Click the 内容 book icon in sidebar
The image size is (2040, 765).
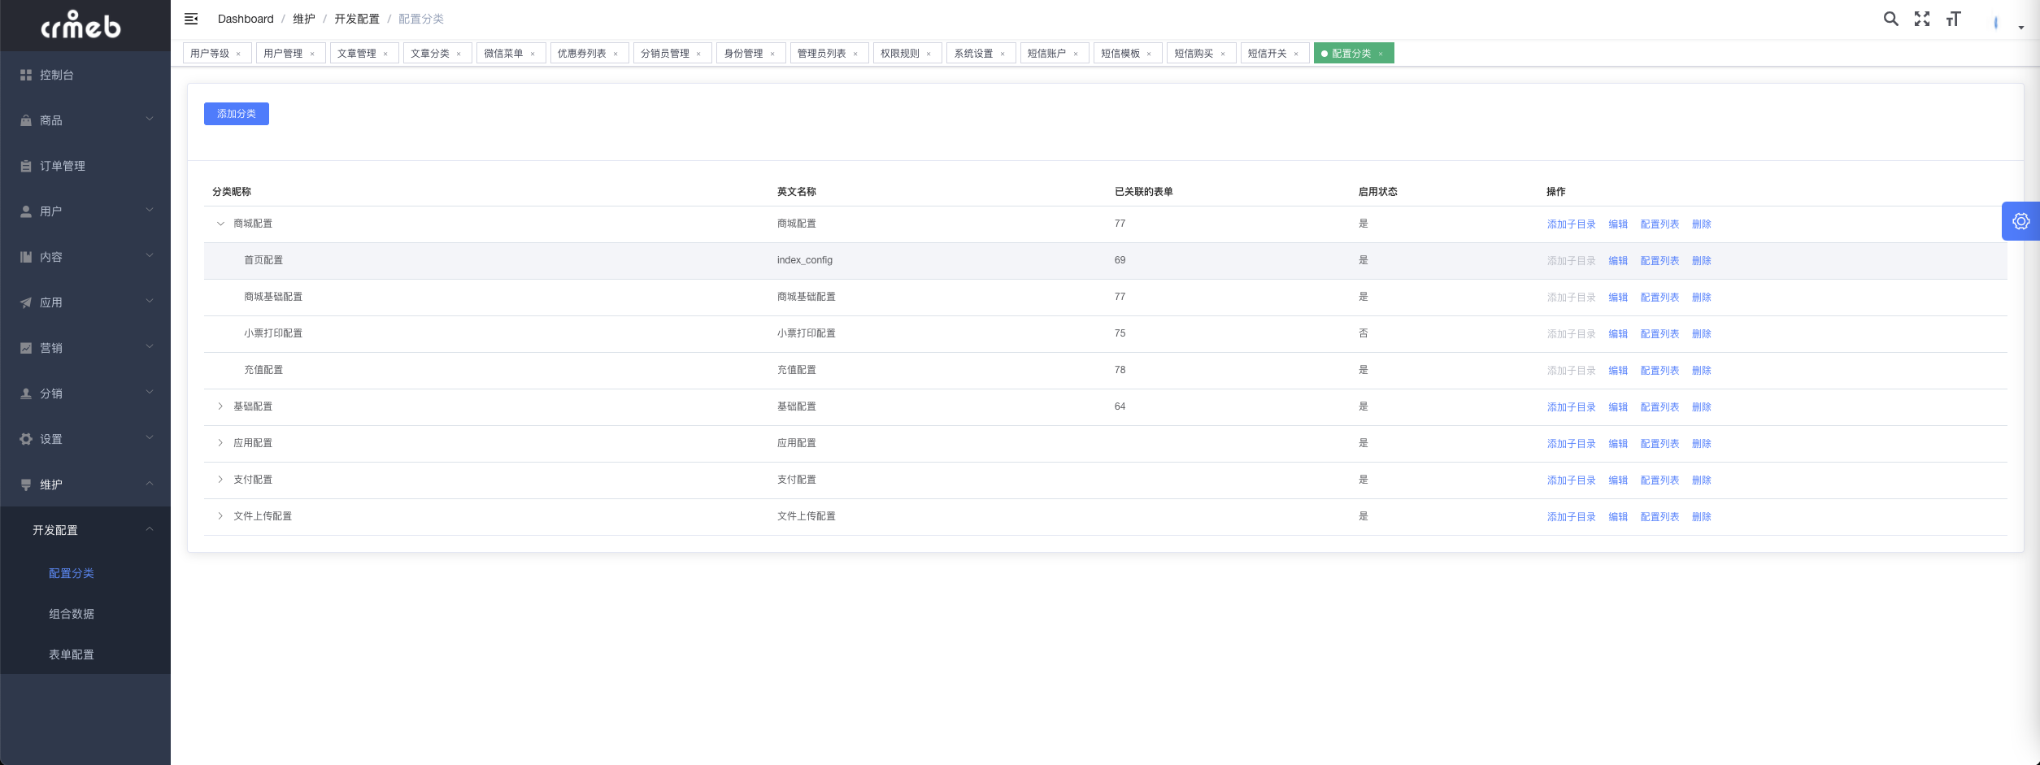[x=26, y=257]
